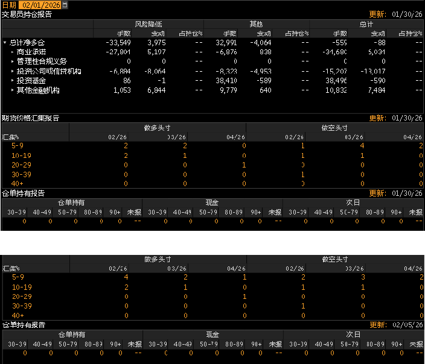This screenshot has width=425, height=364.
Task: Click the 日期 label
Action: coord(9,5)
